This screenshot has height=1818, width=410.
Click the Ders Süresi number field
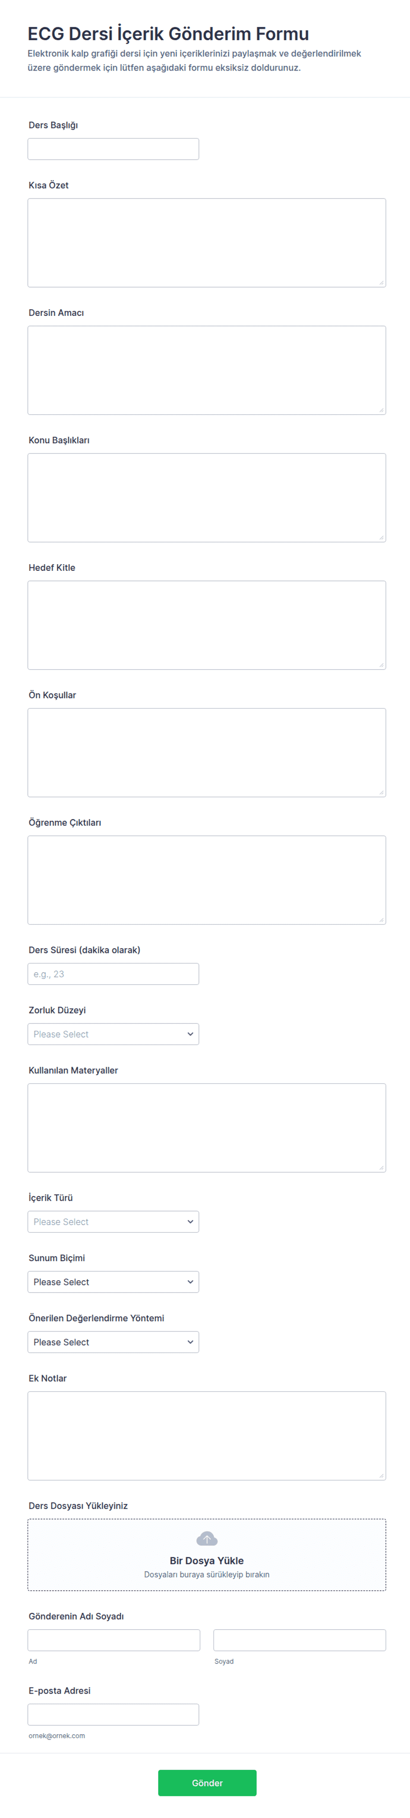[x=113, y=974]
